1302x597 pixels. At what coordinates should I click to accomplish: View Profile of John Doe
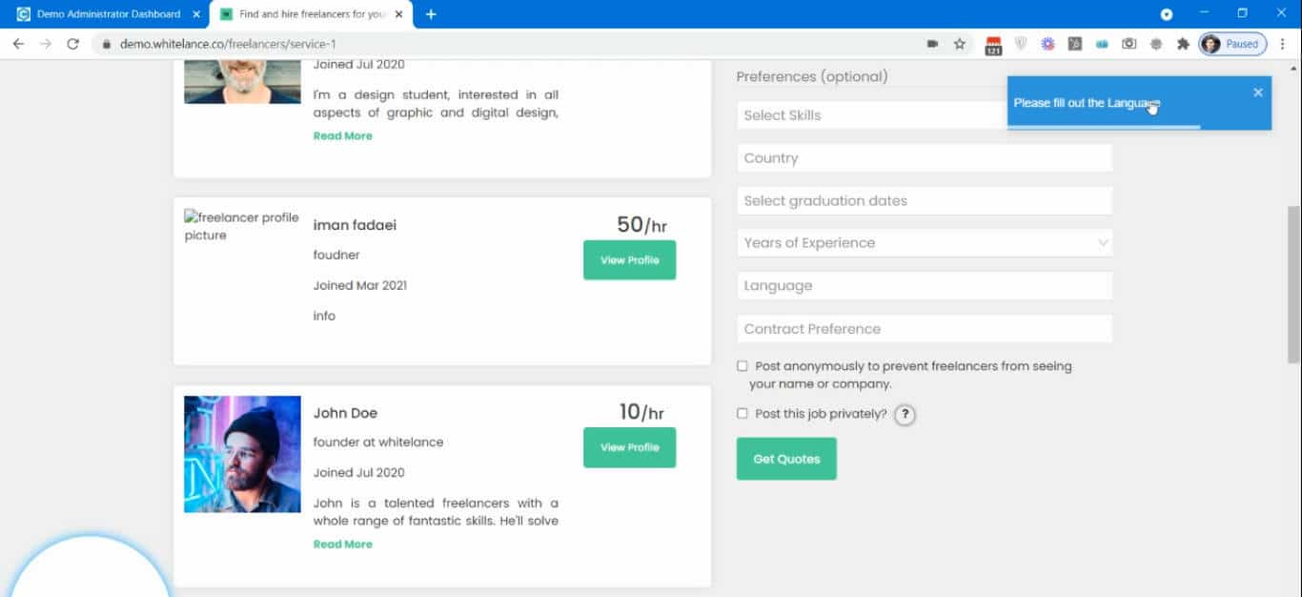pos(629,447)
